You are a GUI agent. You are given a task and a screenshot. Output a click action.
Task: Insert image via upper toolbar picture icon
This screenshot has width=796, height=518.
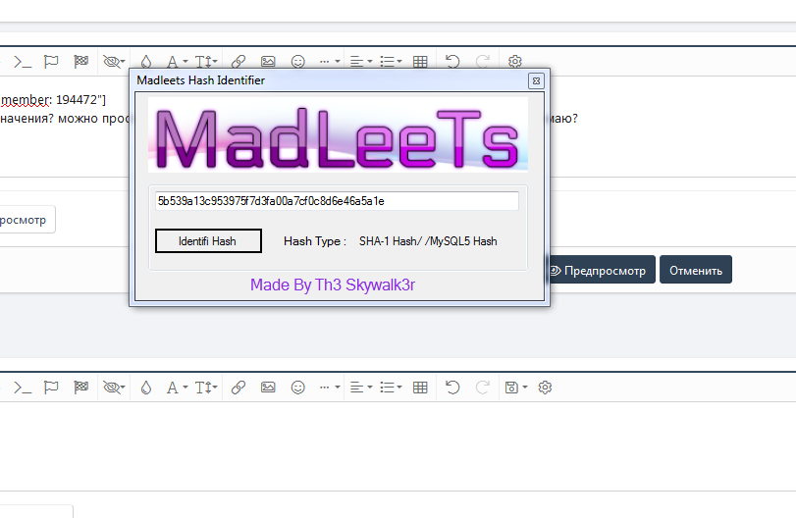(x=268, y=62)
